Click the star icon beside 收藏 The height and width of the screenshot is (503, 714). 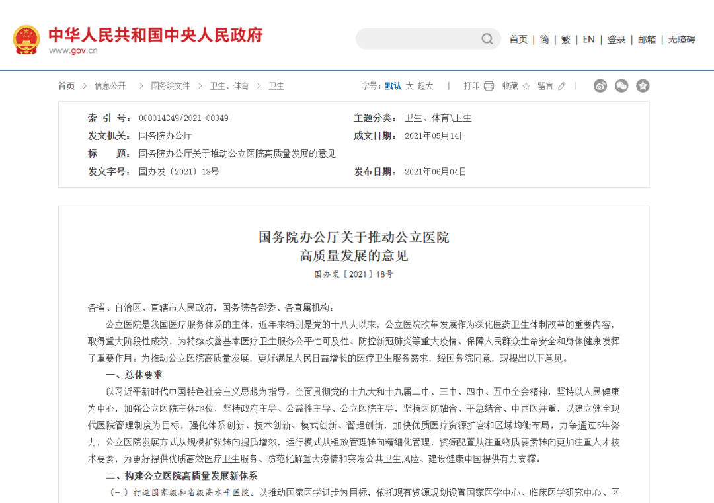[x=526, y=86]
